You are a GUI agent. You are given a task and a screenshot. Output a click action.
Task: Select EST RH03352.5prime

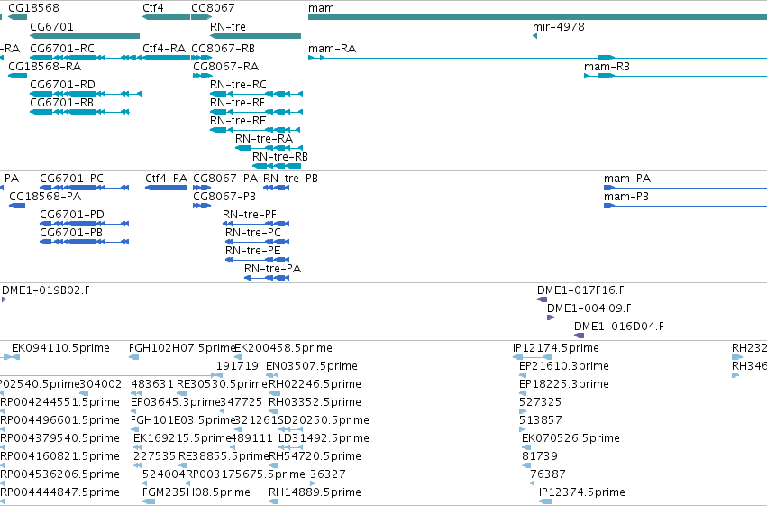tap(272, 411)
